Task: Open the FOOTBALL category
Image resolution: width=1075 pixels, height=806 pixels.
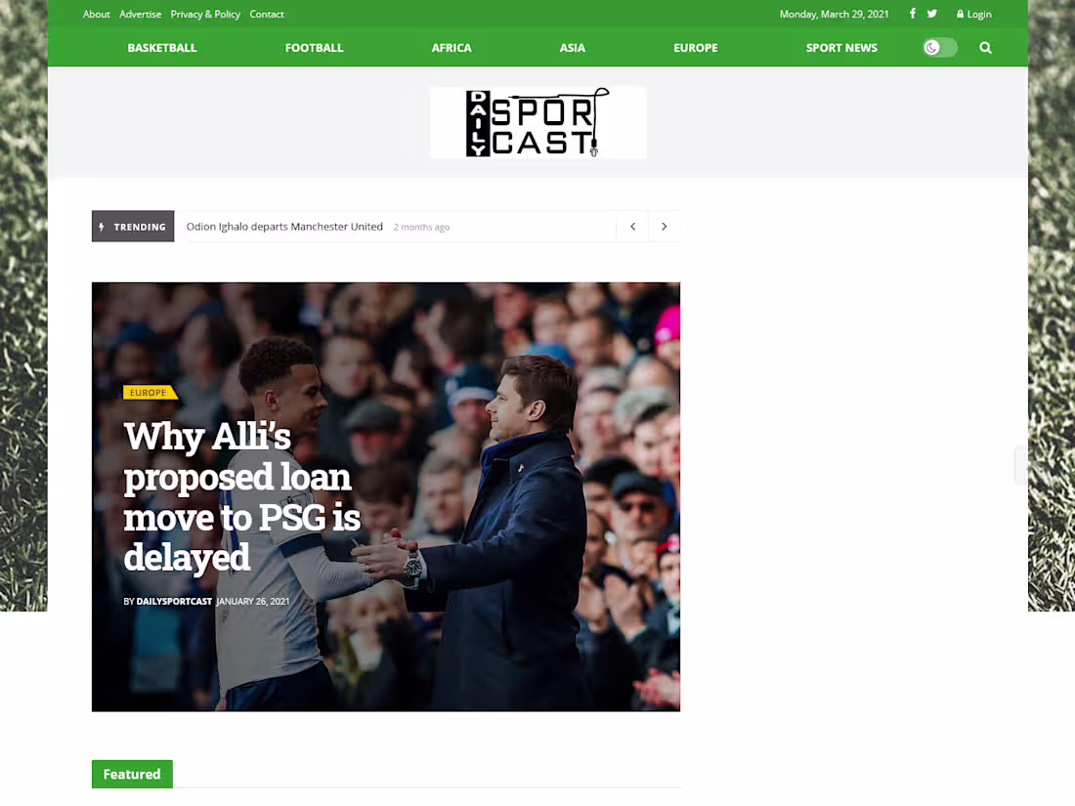Action: (x=314, y=47)
